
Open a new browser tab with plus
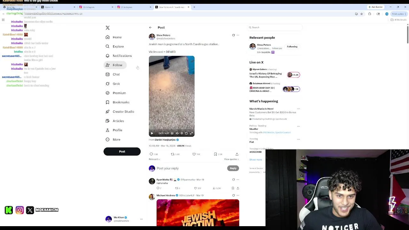coord(194,7)
